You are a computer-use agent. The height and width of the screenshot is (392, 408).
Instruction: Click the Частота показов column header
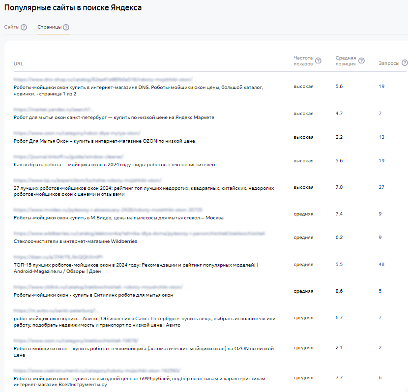click(x=303, y=61)
